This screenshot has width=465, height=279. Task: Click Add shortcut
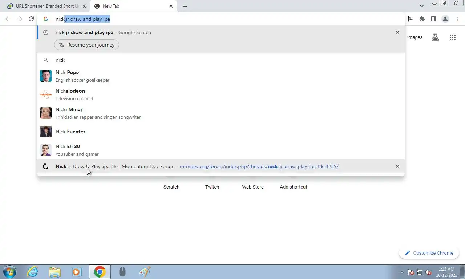[x=294, y=187]
